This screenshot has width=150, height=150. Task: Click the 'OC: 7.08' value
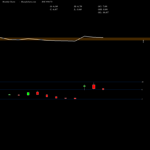point(103,6)
